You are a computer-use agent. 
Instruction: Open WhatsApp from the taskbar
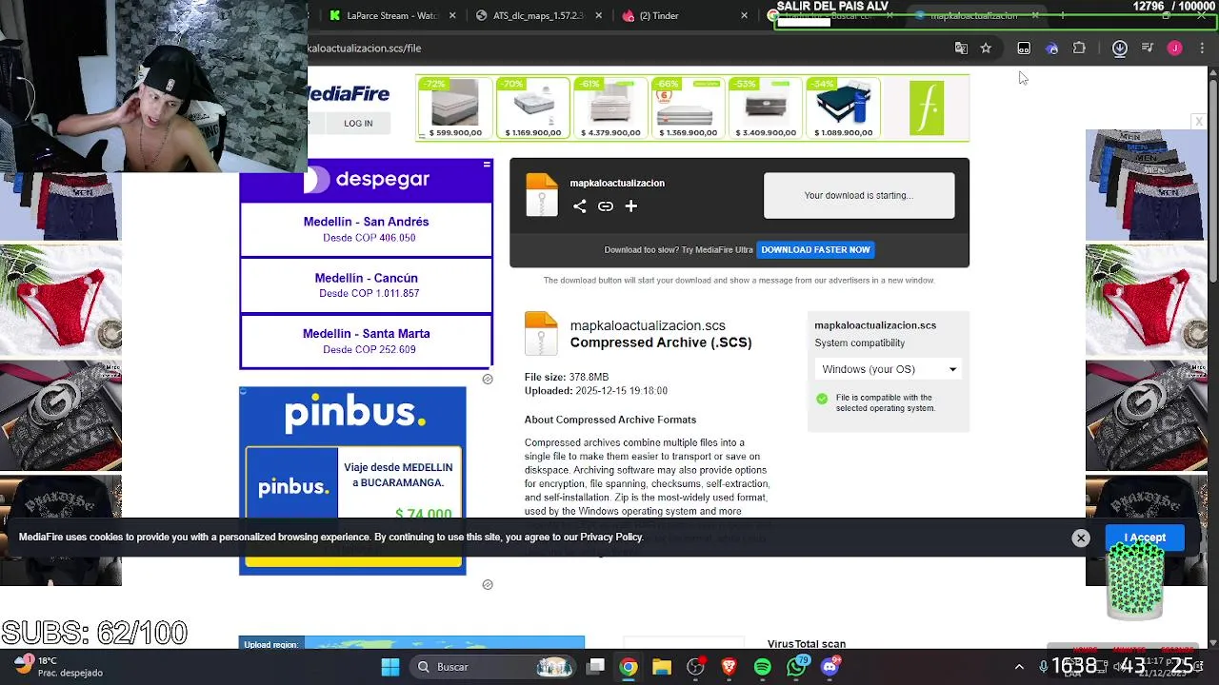coord(797,667)
